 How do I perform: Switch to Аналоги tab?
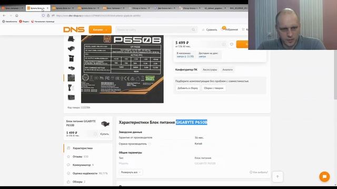point(227,70)
